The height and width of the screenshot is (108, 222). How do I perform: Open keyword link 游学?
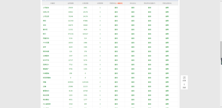[x=45, y=47]
